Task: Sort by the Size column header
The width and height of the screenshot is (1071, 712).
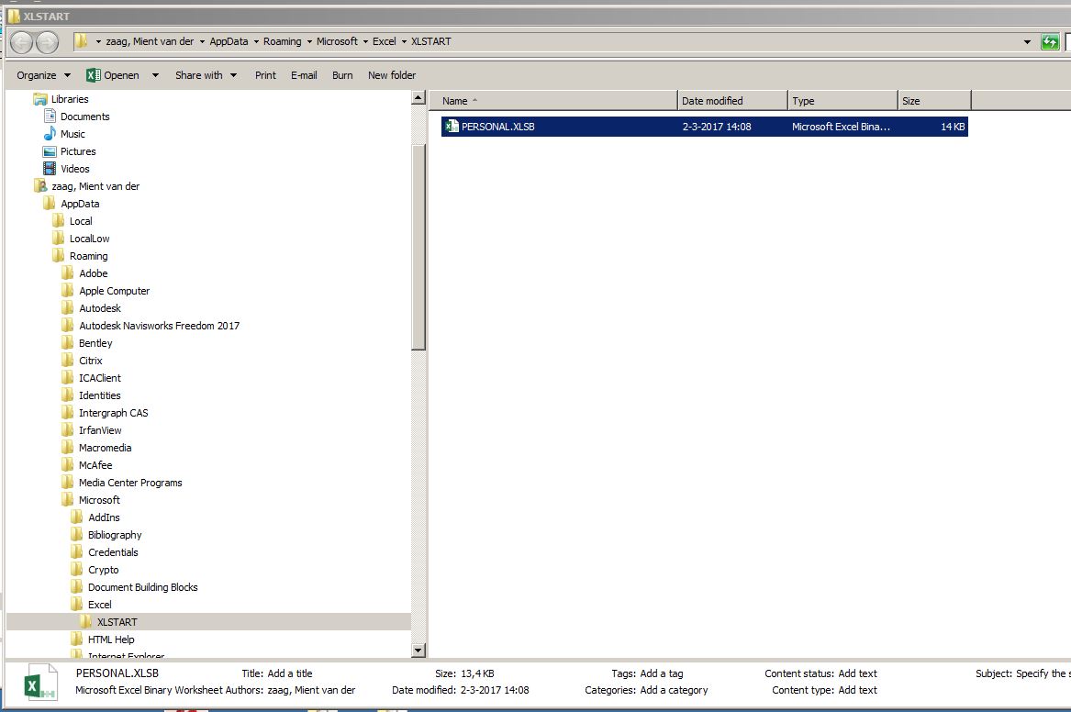Action: (x=934, y=100)
